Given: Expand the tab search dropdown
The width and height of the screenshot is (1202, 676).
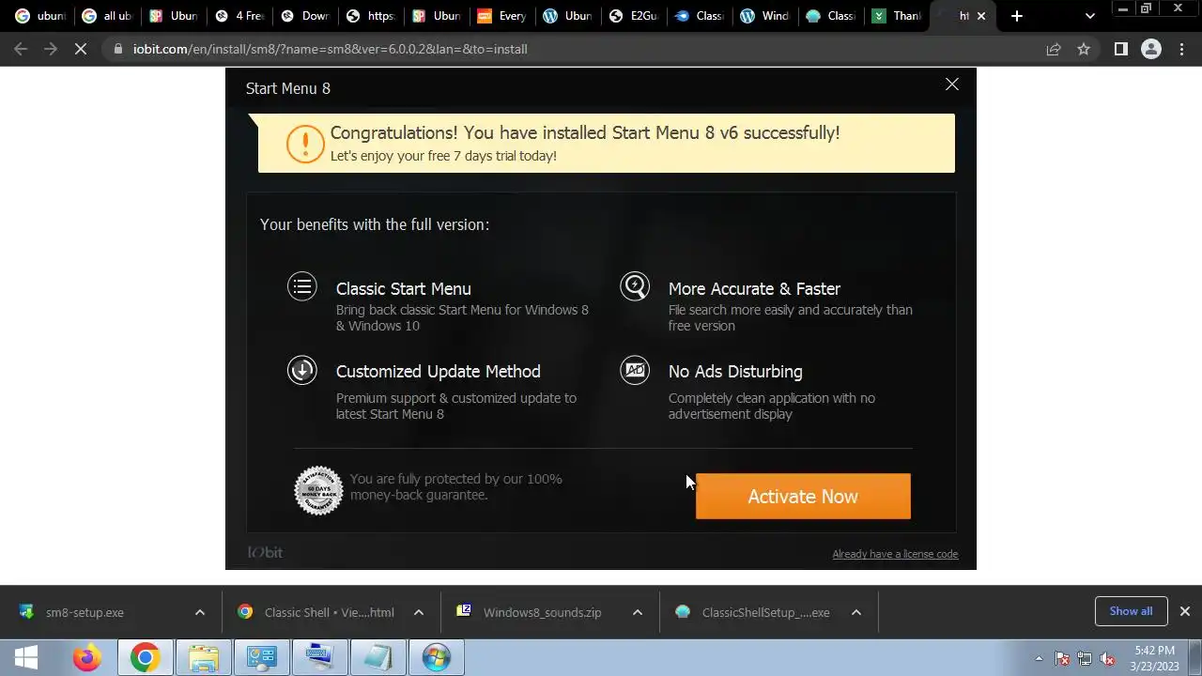Looking at the screenshot, I should pyautogui.click(x=1089, y=16).
